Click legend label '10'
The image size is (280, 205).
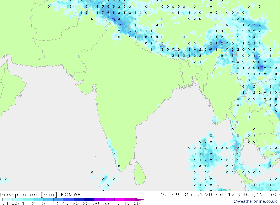55,203
